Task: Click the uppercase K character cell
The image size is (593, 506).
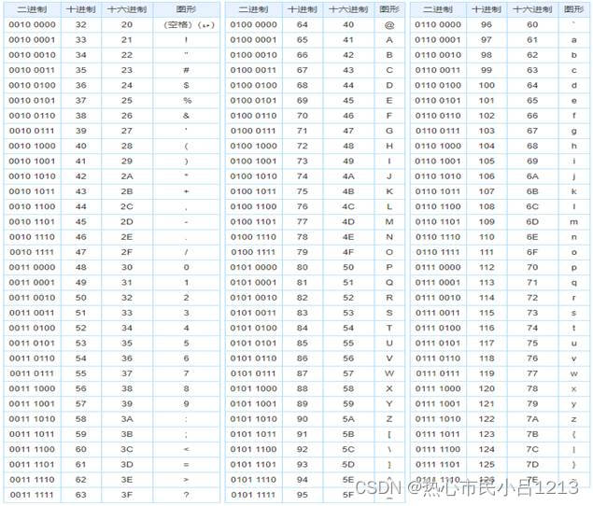Action: click(389, 191)
